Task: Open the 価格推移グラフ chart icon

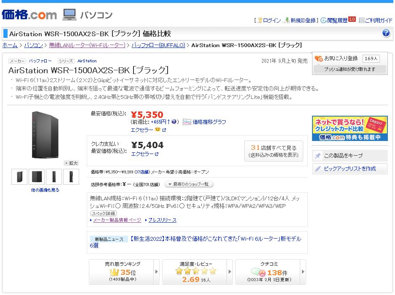Action: tap(187, 122)
